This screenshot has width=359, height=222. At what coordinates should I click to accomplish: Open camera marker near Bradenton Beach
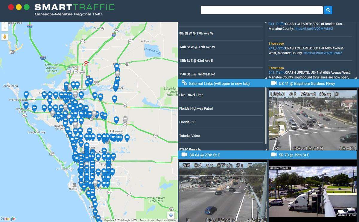(x=26, y=105)
